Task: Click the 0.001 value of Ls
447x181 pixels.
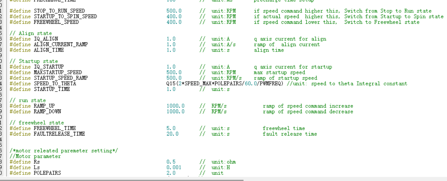Action: [x=174, y=168]
